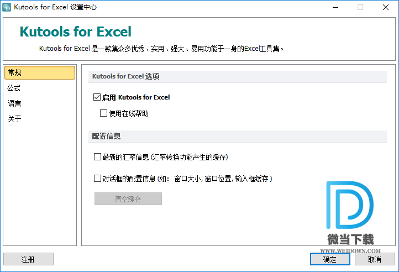Click the 注册 button

pyautogui.click(x=28, y=259)
